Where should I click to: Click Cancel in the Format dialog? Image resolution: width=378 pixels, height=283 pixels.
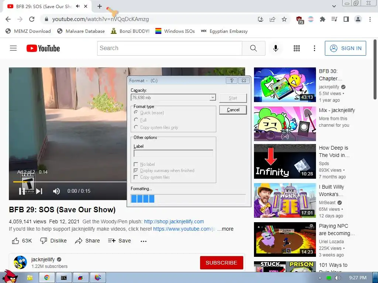[x=233, y=110]
